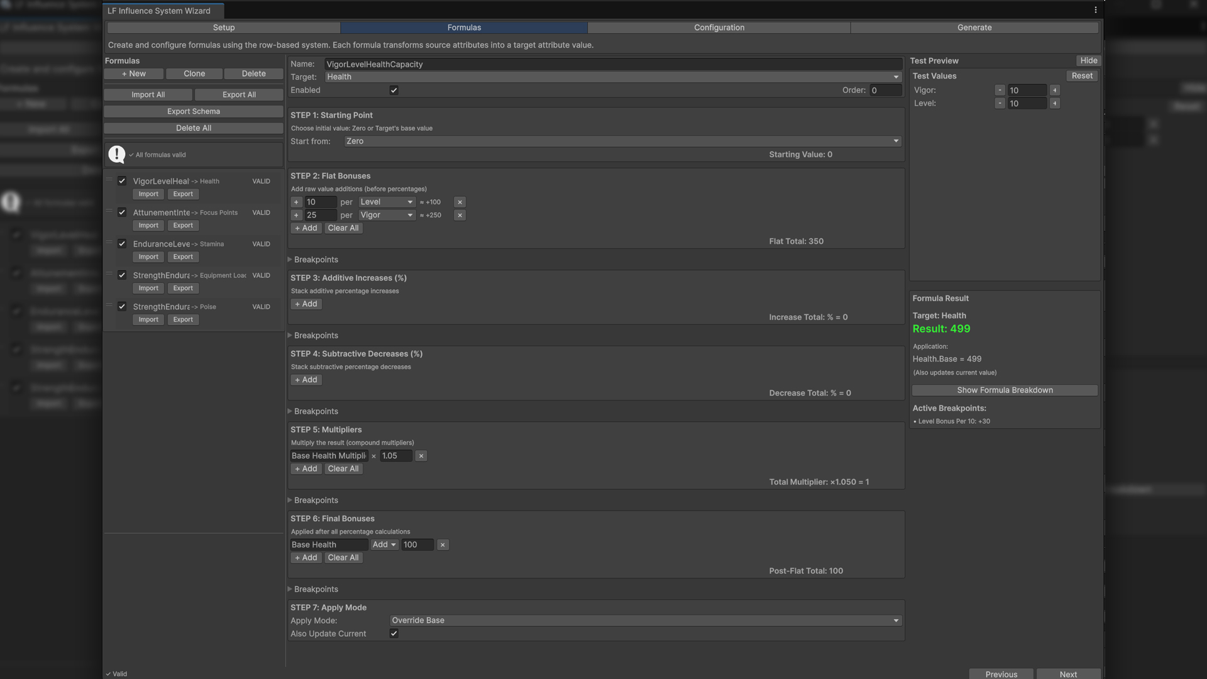Click the Show Formula Breakdown button
1207x679 pixels.
tap(1004, 390)
